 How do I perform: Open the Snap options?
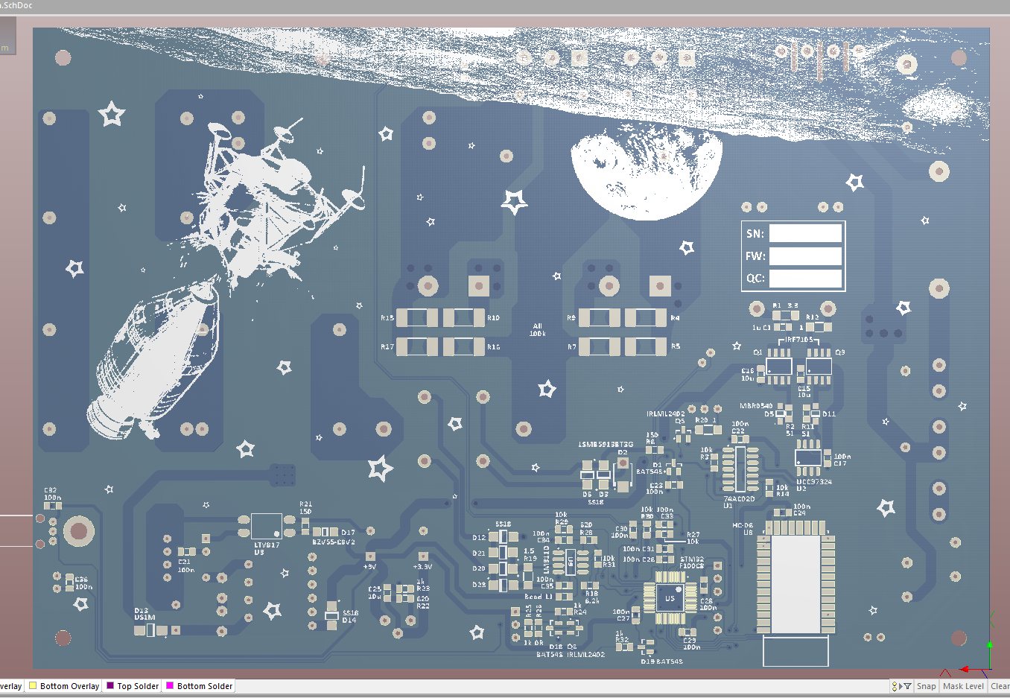[x=926, y=686]
